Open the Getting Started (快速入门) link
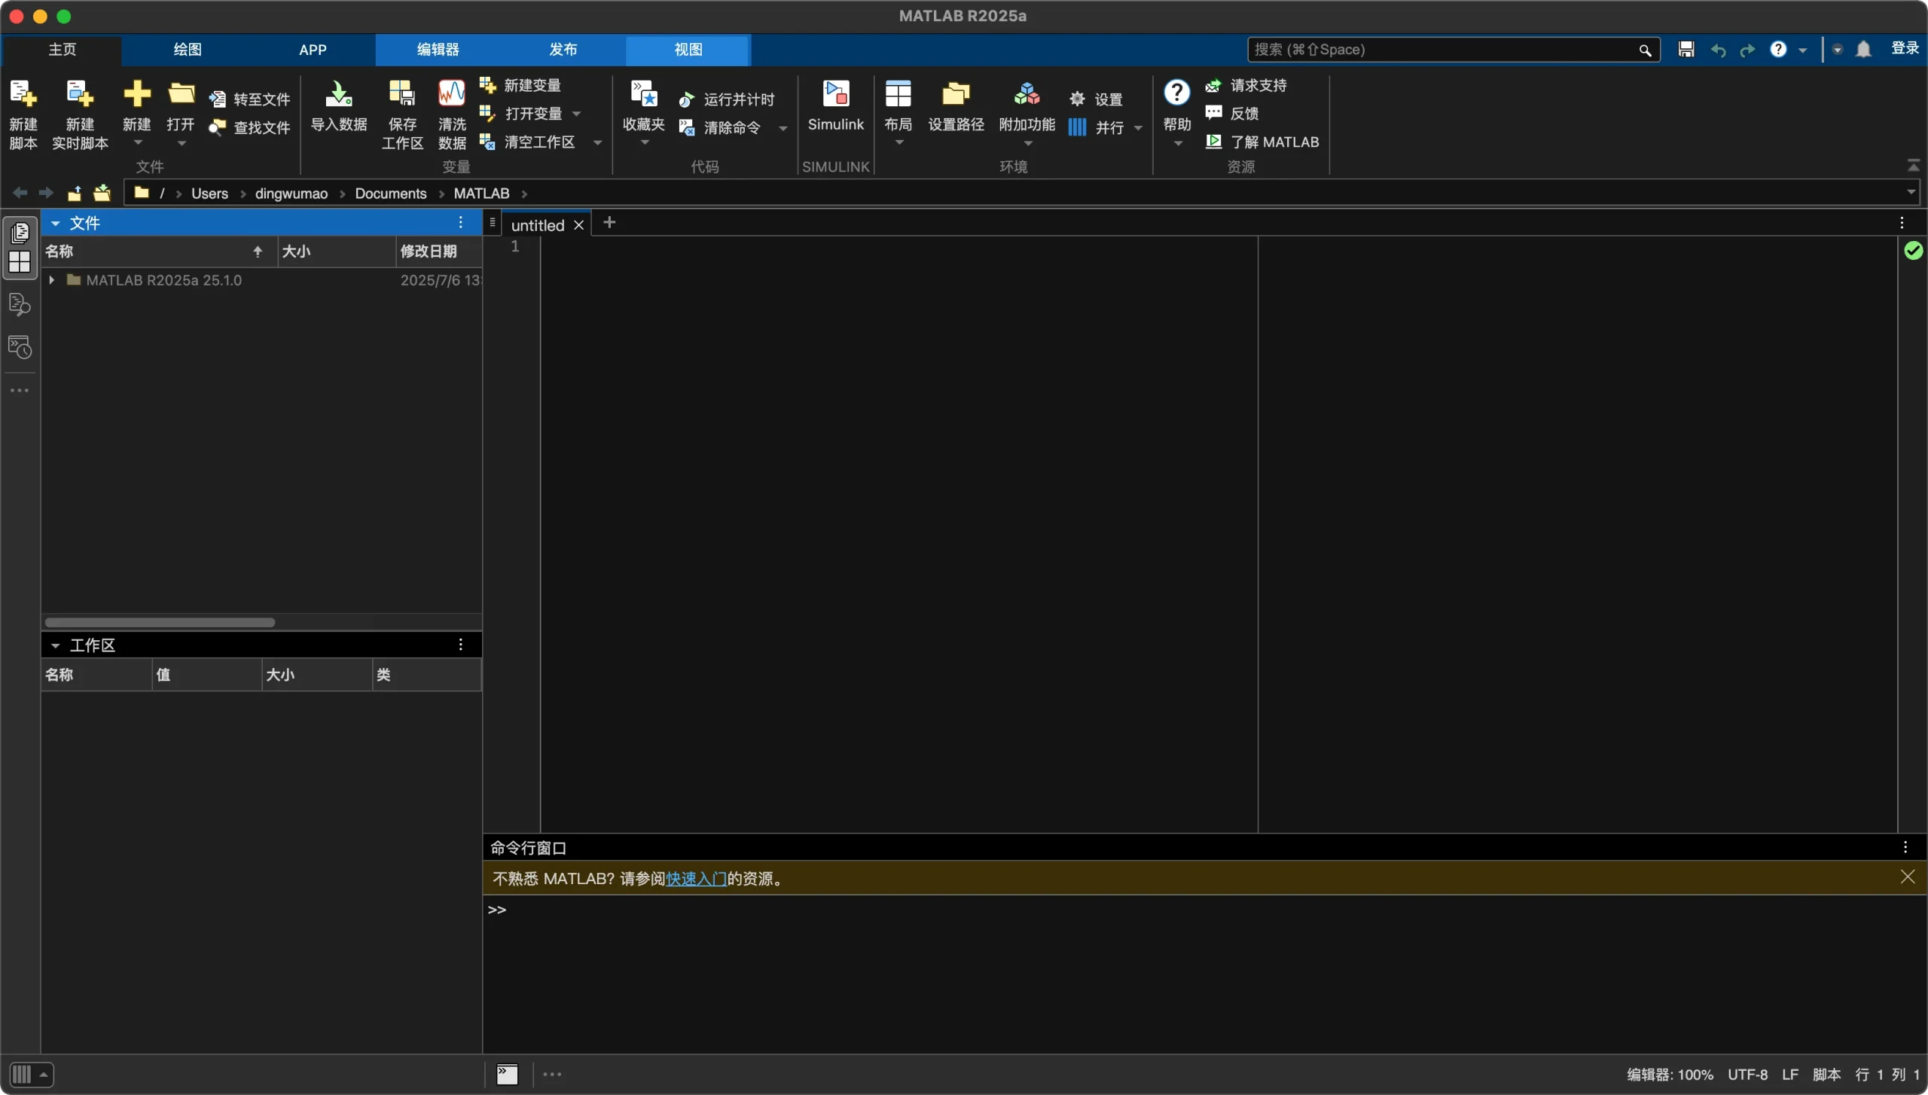 tap(696, 879)
